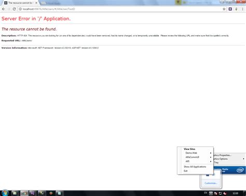Reload the current page
Image resolution: width=246 pixels, height=196 pixels.
14,9
